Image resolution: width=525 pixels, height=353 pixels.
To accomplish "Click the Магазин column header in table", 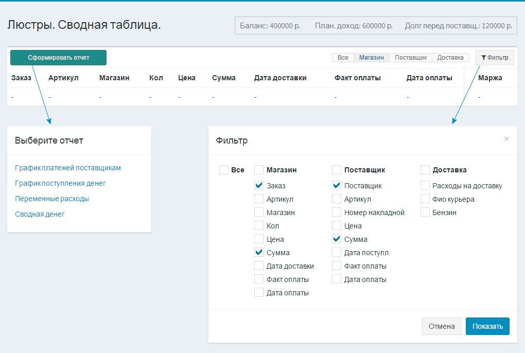I will coord(114,78).
